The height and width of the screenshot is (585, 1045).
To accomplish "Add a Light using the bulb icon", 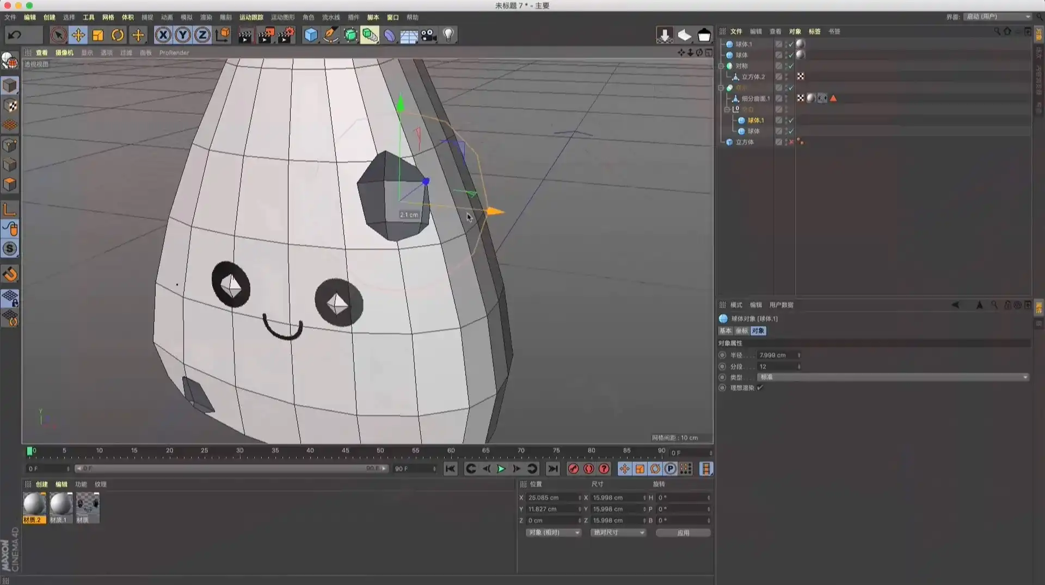I will 448,35.
